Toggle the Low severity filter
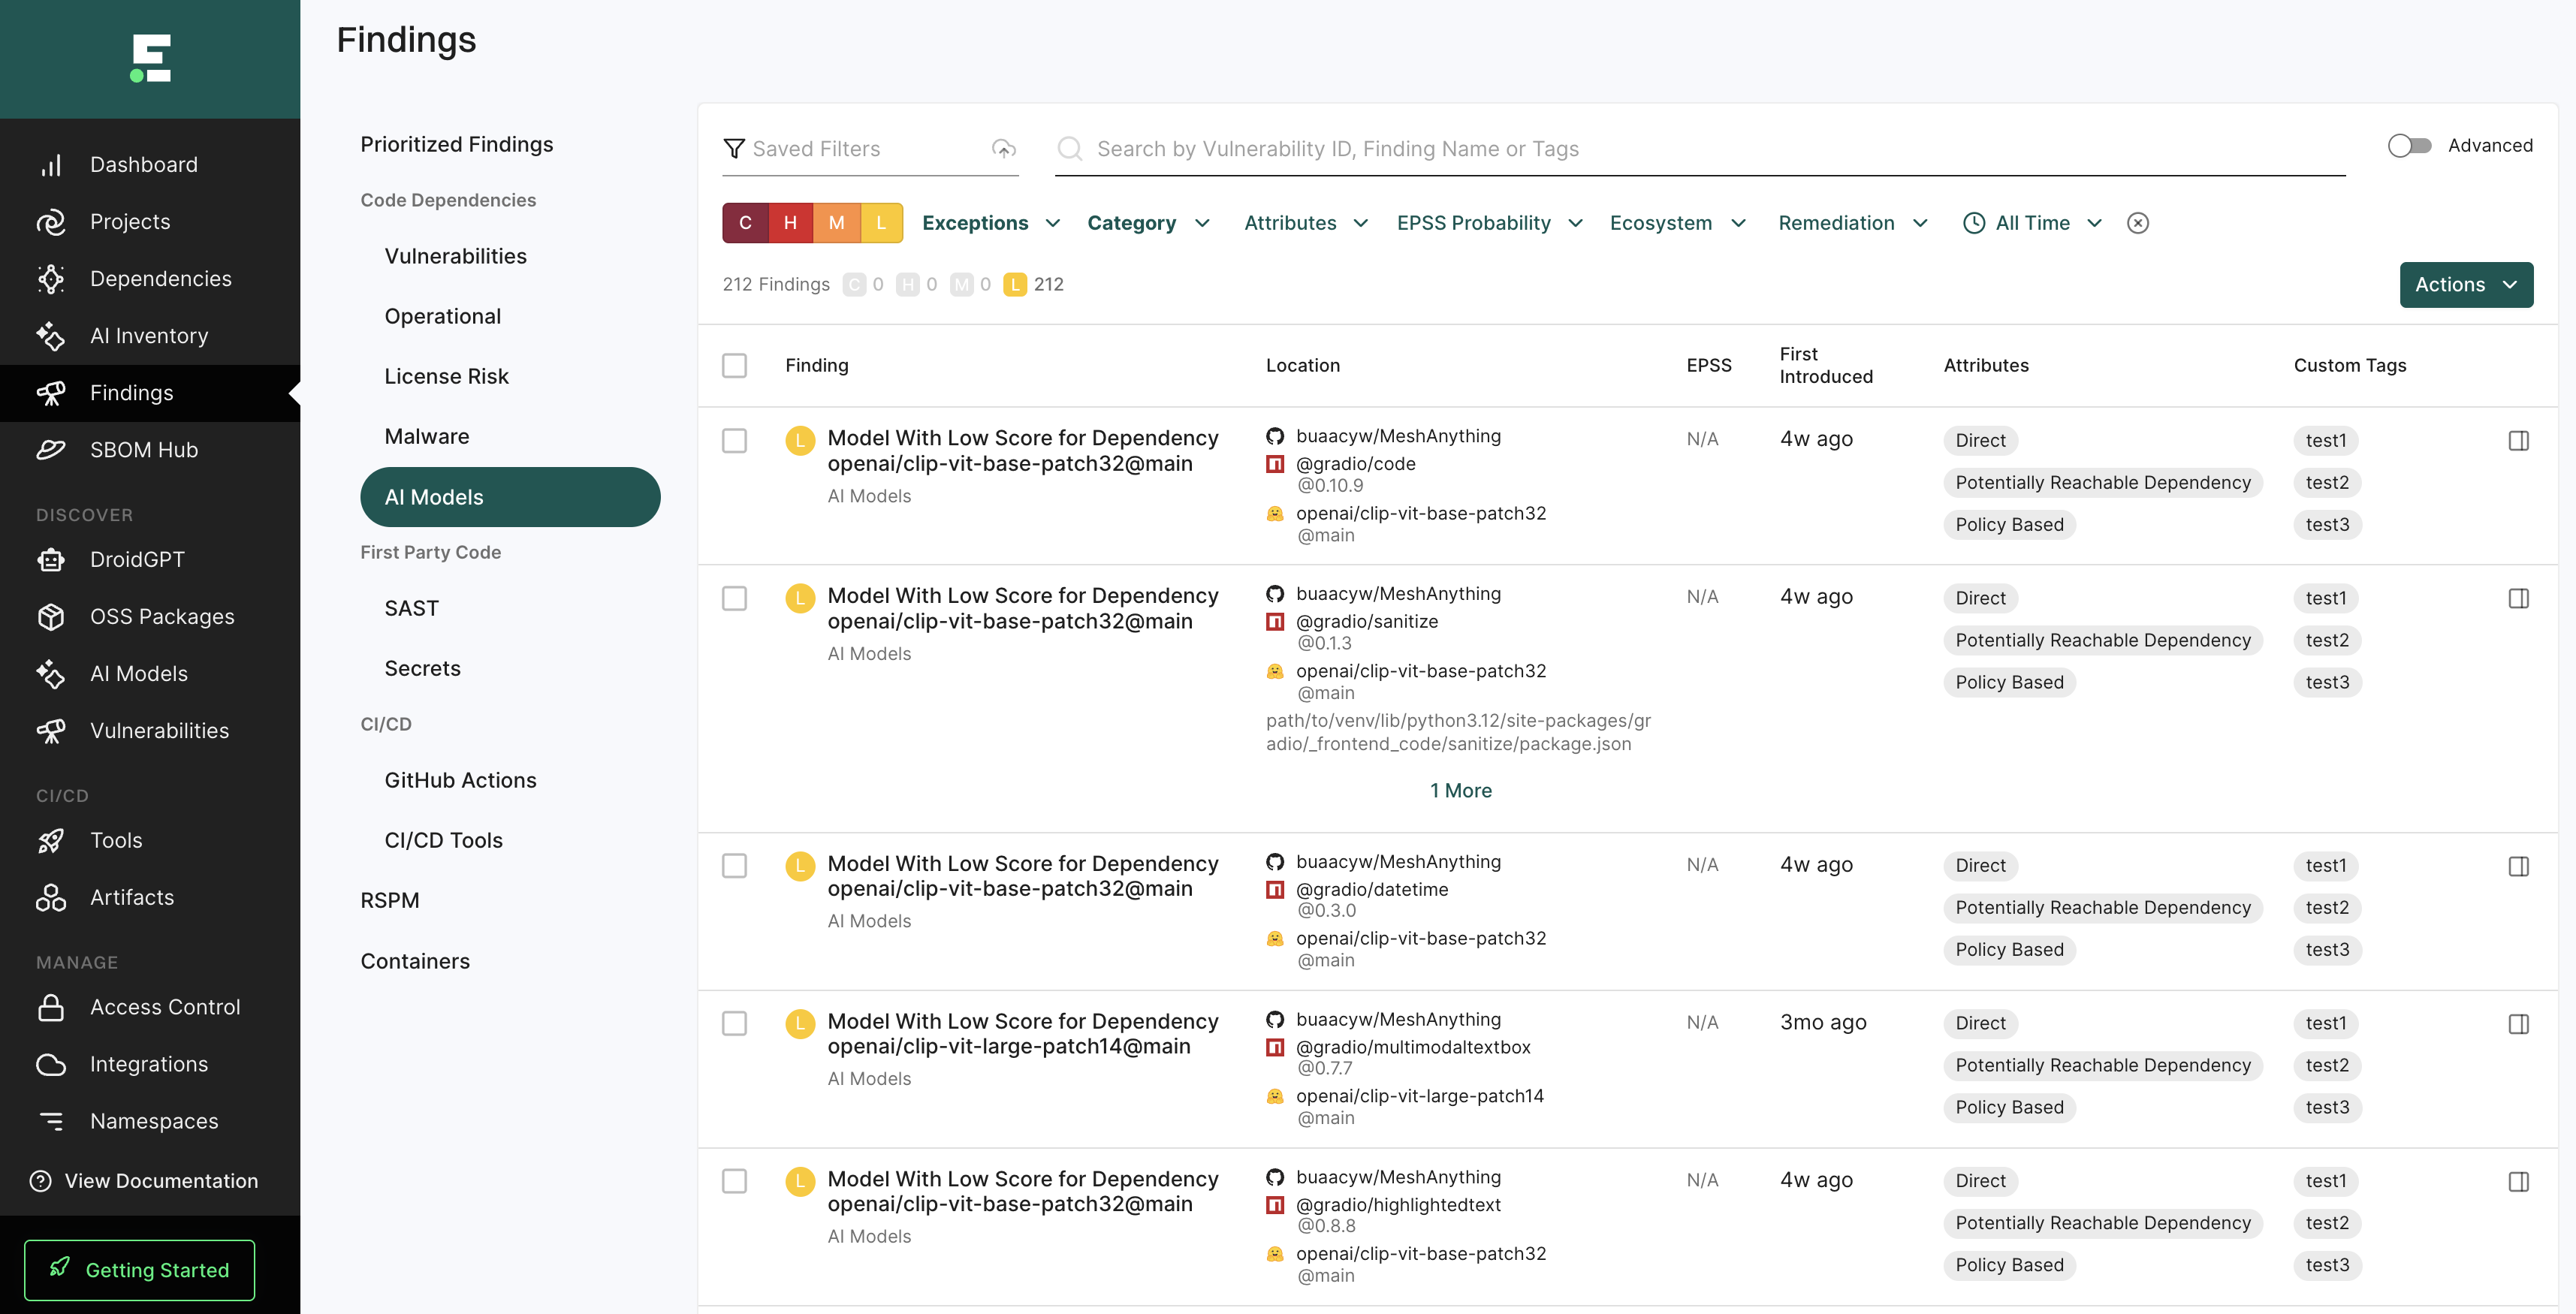The width and height of the screenshot is (2576, 1314). tap(881, 223)
